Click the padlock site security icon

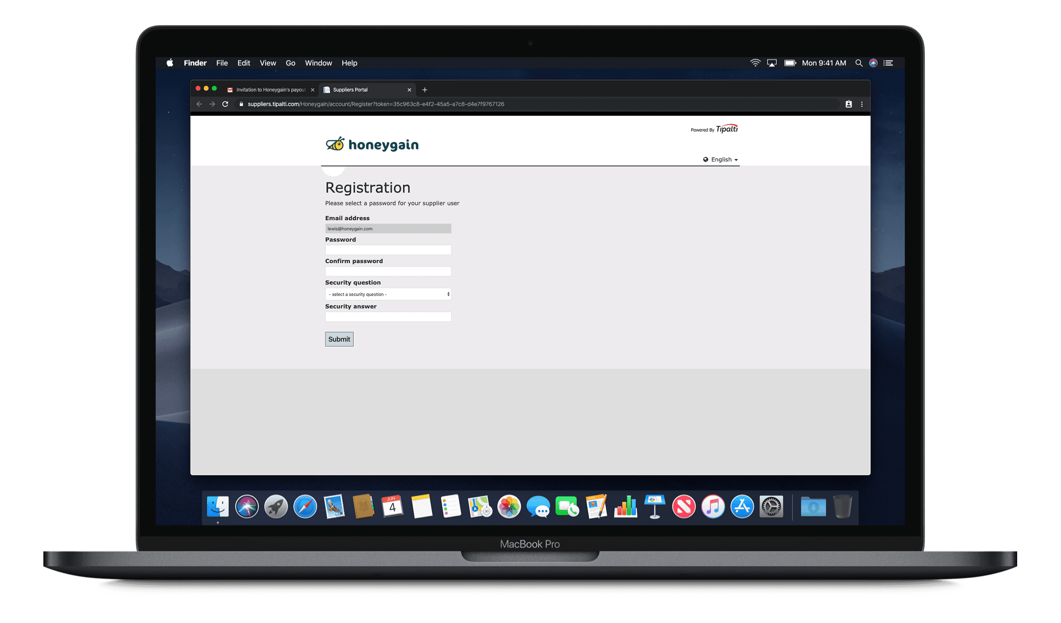[241, 104]
